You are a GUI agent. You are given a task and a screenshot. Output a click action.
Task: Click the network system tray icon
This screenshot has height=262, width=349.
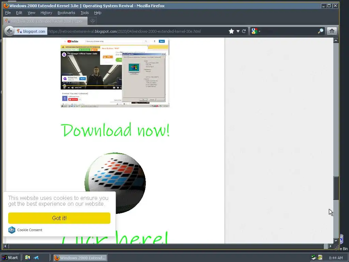pyautogui.click(x=314, y=258)
